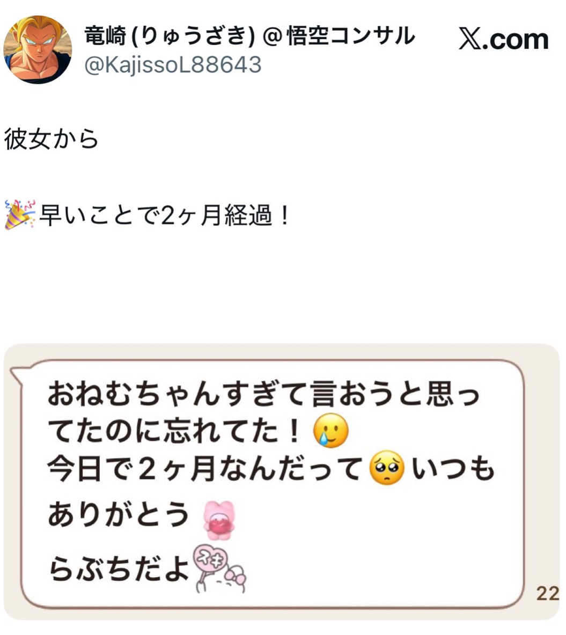
Task: Open the @KajissoL88643 handle link
Action: click(173, 65)
